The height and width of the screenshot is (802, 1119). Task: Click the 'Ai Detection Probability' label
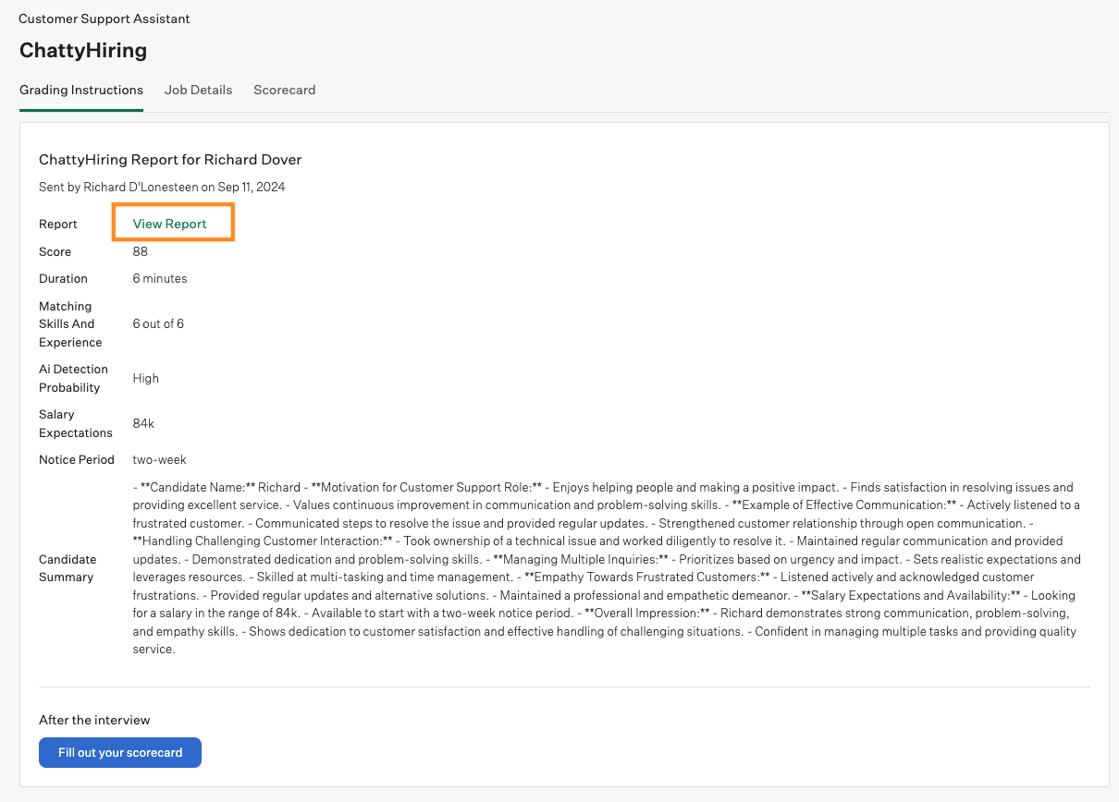pos(73,378)
